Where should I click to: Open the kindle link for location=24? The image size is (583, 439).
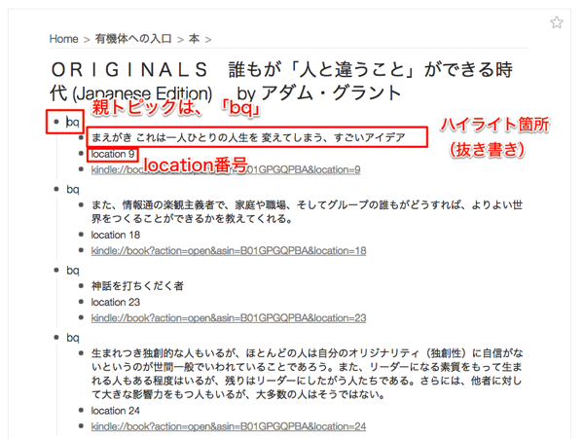[229, 426]
